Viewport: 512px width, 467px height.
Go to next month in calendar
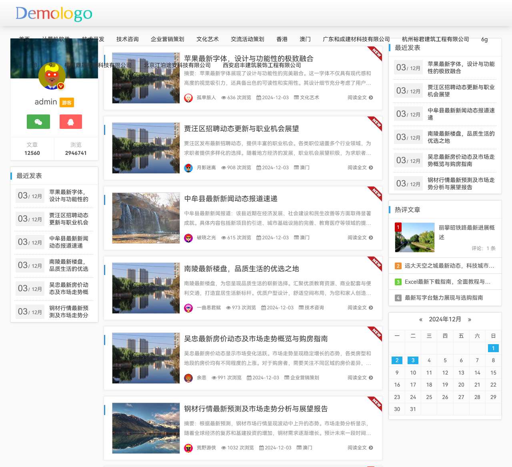click(x=469, y=319)
